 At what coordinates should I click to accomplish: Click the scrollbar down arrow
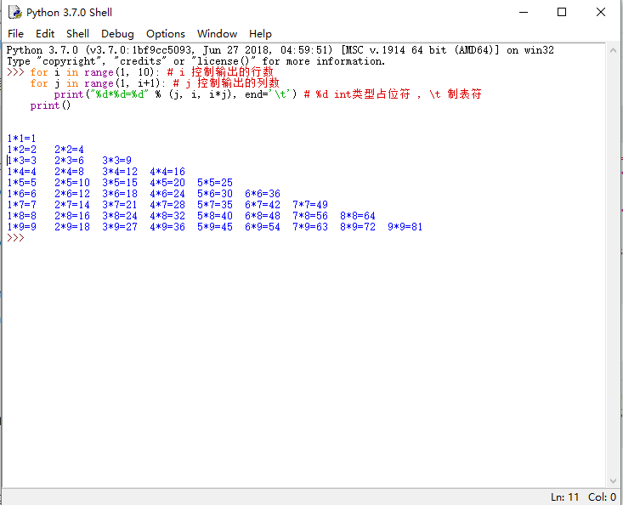click(613, 481)
